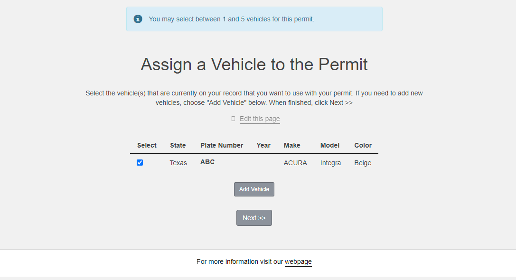The width and height of the screenshot is (516, 280).
Task: Click the Make column header
Action: [x=292, y=145]
